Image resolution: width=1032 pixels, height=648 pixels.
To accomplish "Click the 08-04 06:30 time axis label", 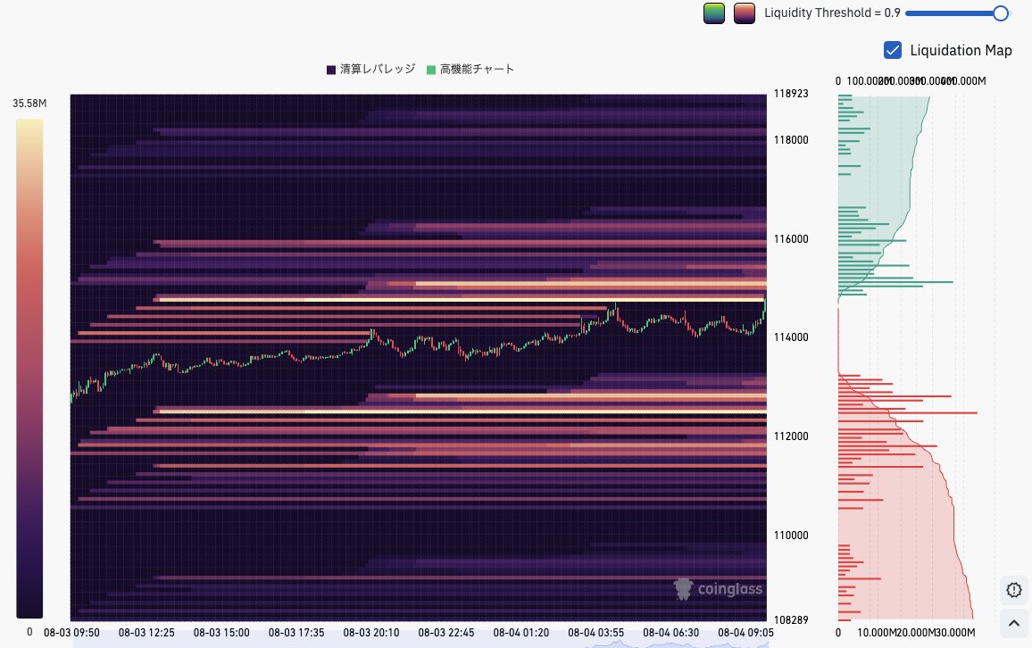I will (x=670, y=633).
